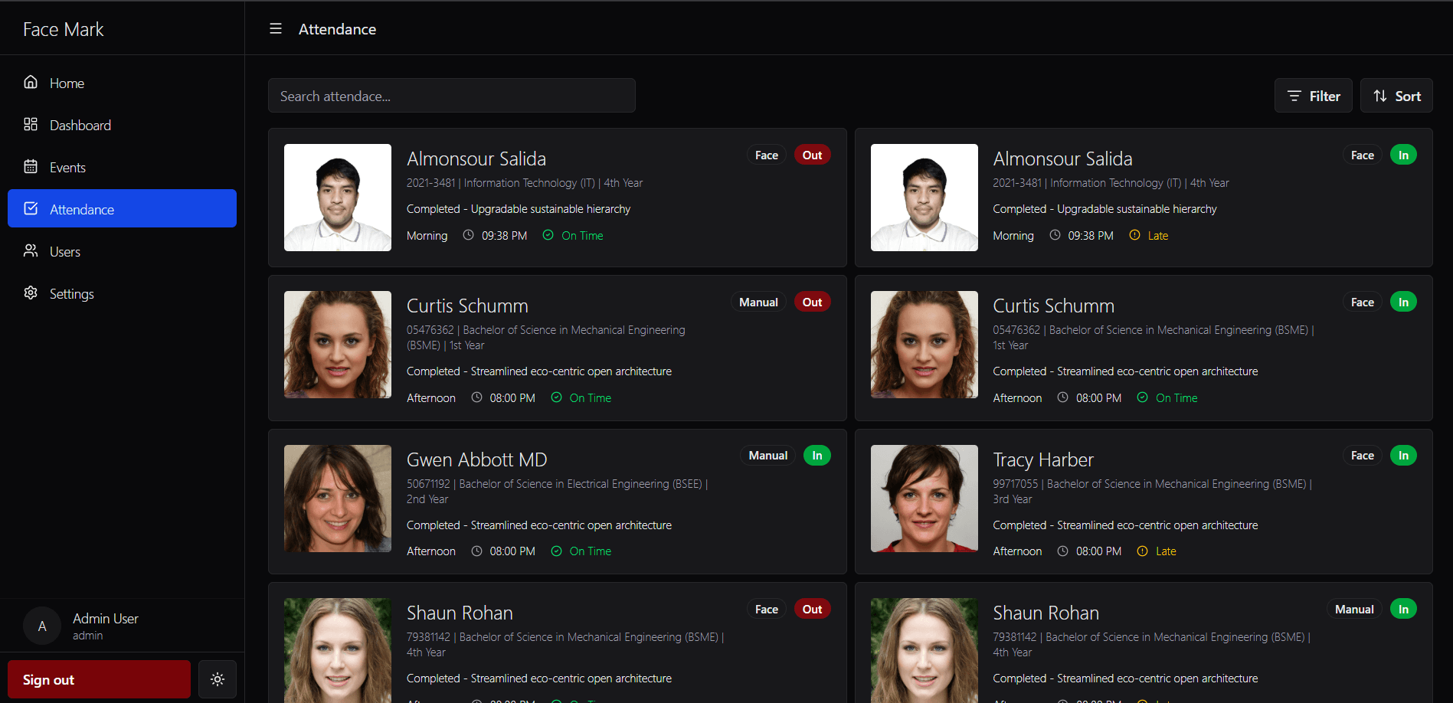Click the Dashboard grid icon
Screen dimensions: 1453x703
coord(31,124)
